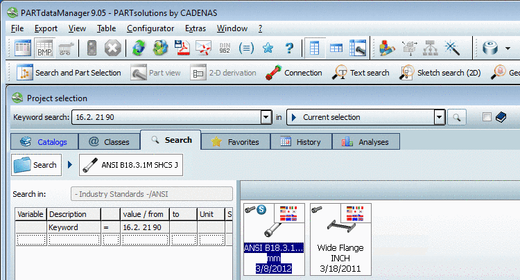
Task: Click the Part view toolbar button
Action: pos(156,73)
